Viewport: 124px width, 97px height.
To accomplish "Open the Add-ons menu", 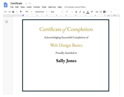I will point(52,7).
